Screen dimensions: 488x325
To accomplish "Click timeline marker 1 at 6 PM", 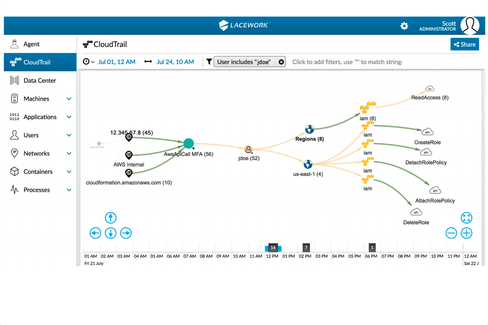I will point(372,247).
